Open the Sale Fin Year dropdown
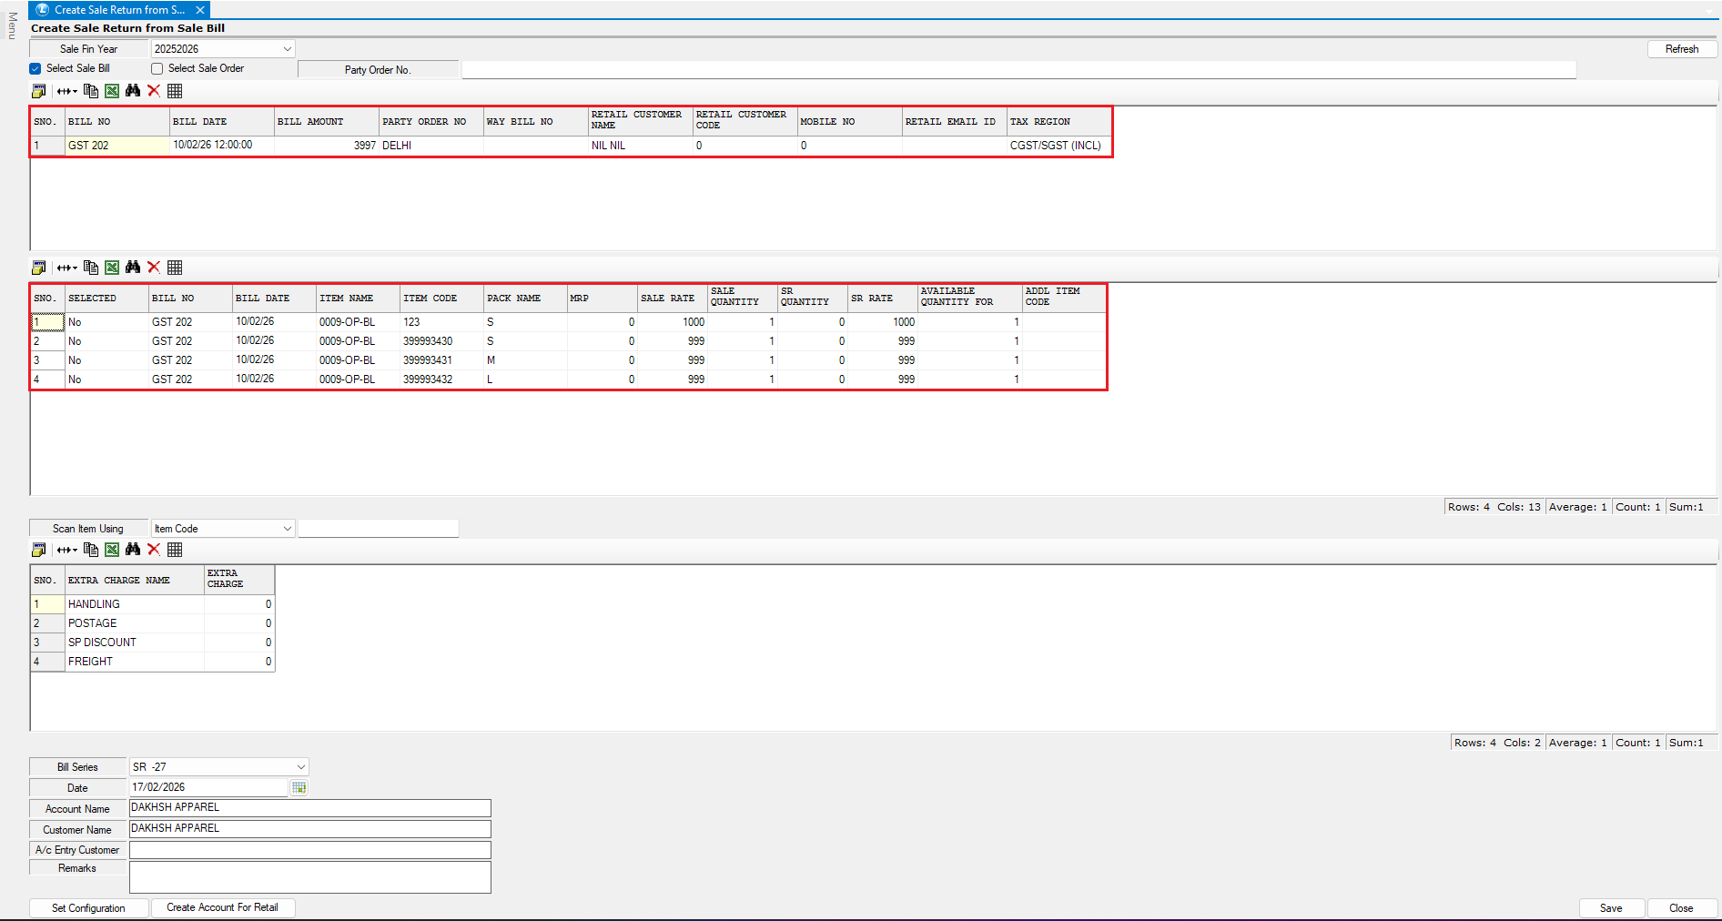The width and height of the screenshot is (1722, 921). (x=287, y=49)
